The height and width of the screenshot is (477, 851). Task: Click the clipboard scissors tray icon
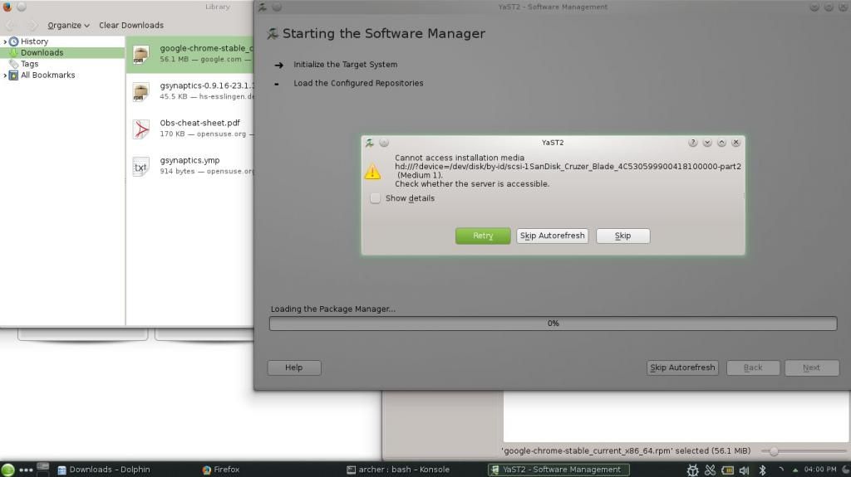coord(710,470)
